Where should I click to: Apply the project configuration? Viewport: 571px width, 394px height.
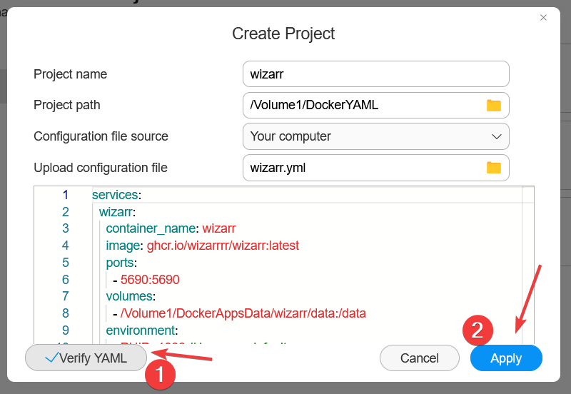click(x=506, y=358)
